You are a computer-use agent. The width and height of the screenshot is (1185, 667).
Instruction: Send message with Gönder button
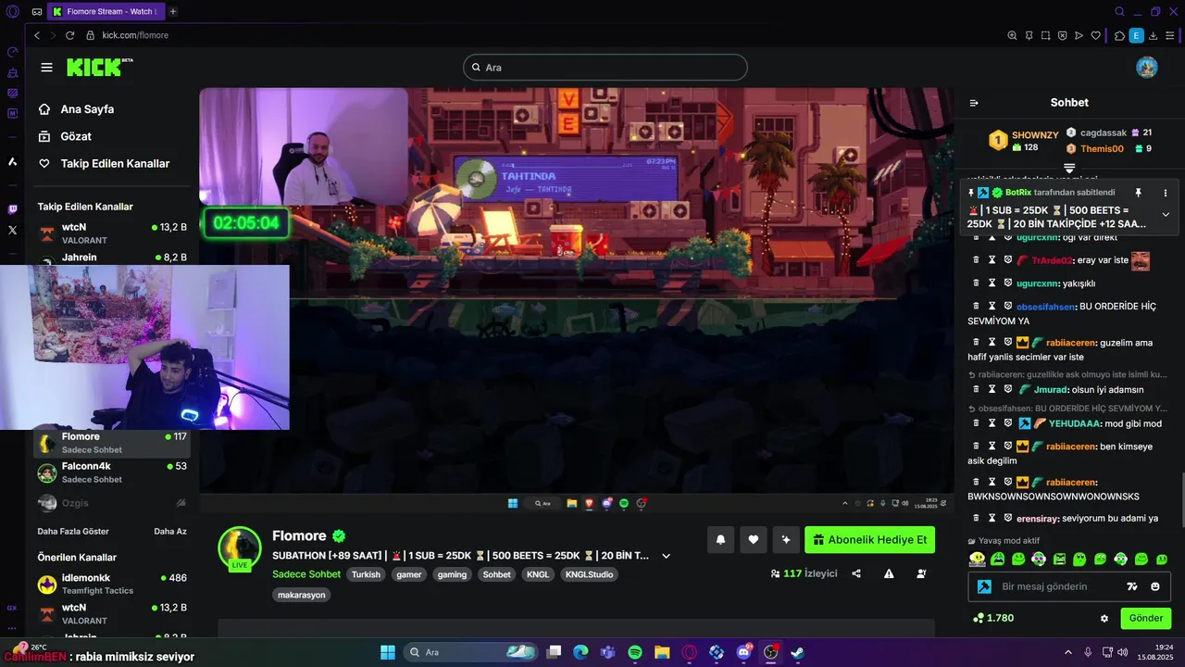coord(1146,618)
